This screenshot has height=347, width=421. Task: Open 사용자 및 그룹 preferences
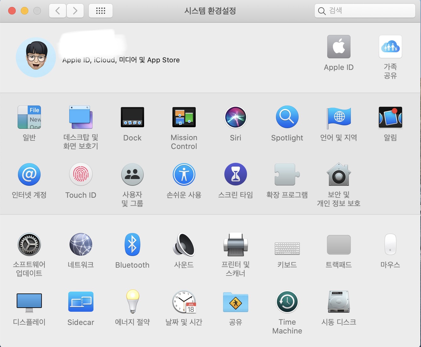click(132, 174)
